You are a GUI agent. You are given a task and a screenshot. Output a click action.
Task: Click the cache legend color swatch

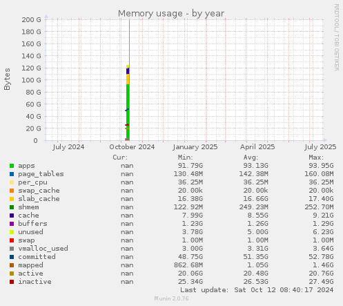(12, 216)
